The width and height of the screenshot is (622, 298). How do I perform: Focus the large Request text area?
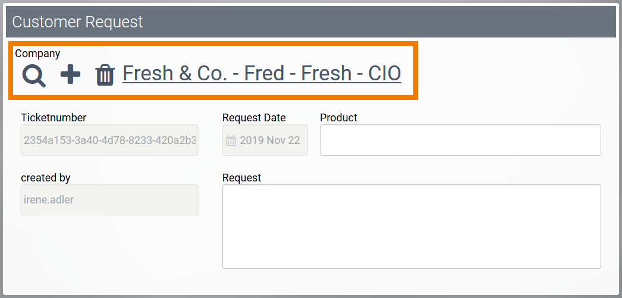(411, 227)
